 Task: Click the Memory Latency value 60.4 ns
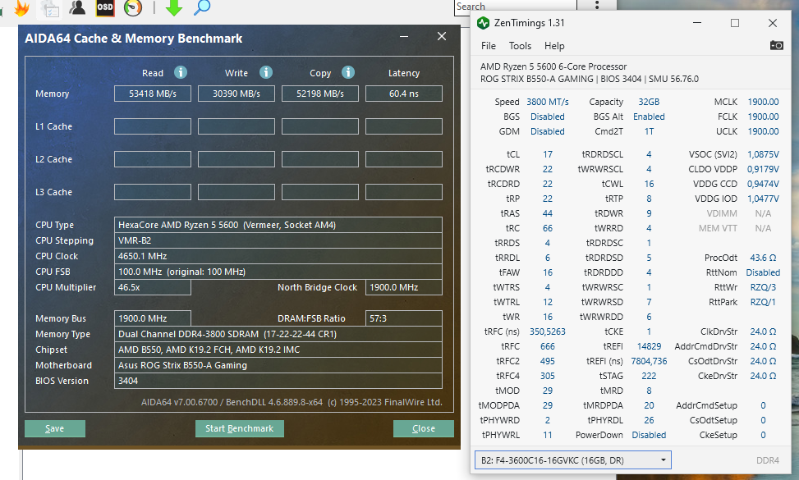(403, 94)
